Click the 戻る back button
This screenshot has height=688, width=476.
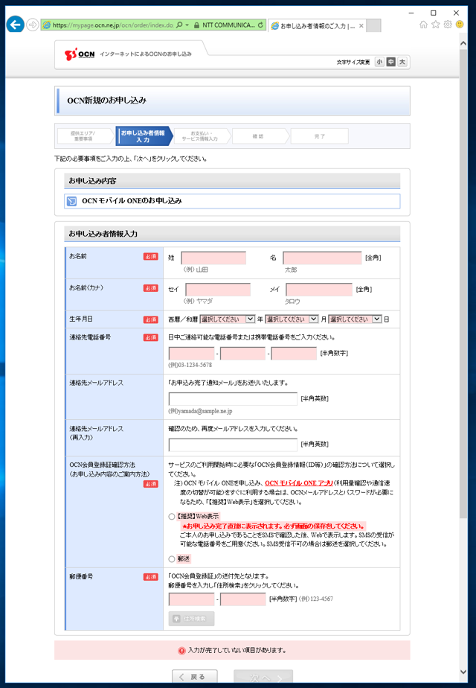(195, 677)
